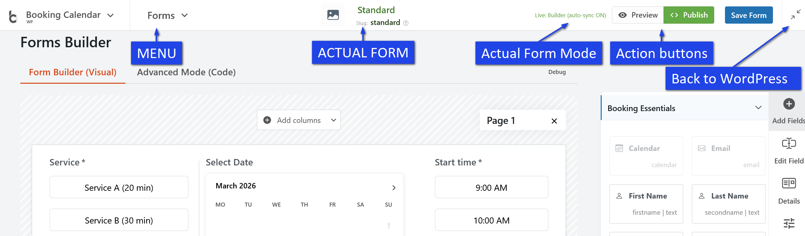
Task: Collapse the Booking Essentials section
Action: point(758,108)
